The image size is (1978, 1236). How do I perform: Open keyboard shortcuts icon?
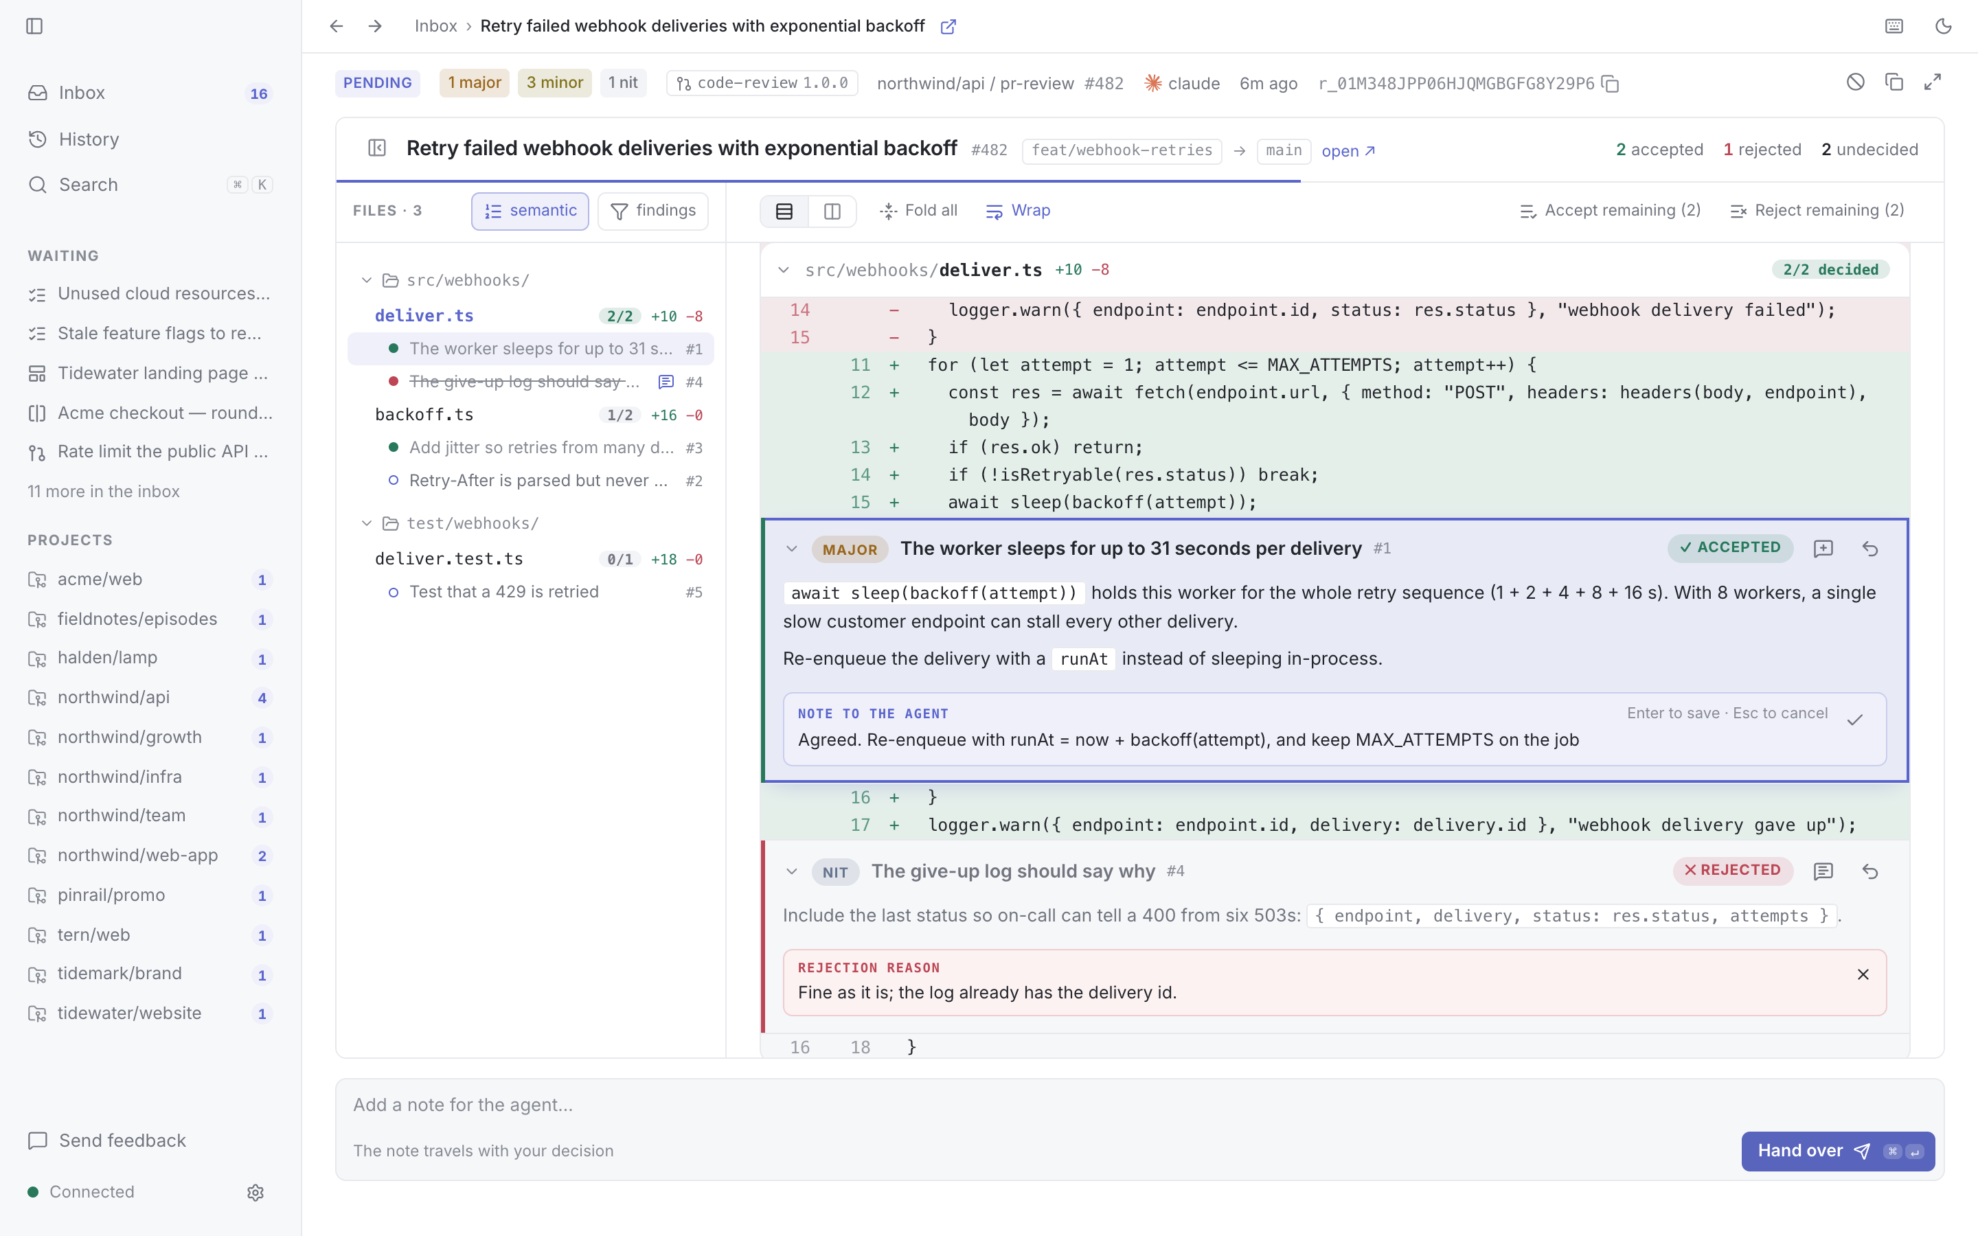tap(1894, 26)
